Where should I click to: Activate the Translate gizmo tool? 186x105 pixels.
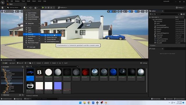pyautogui.click(x=111, y=11)
